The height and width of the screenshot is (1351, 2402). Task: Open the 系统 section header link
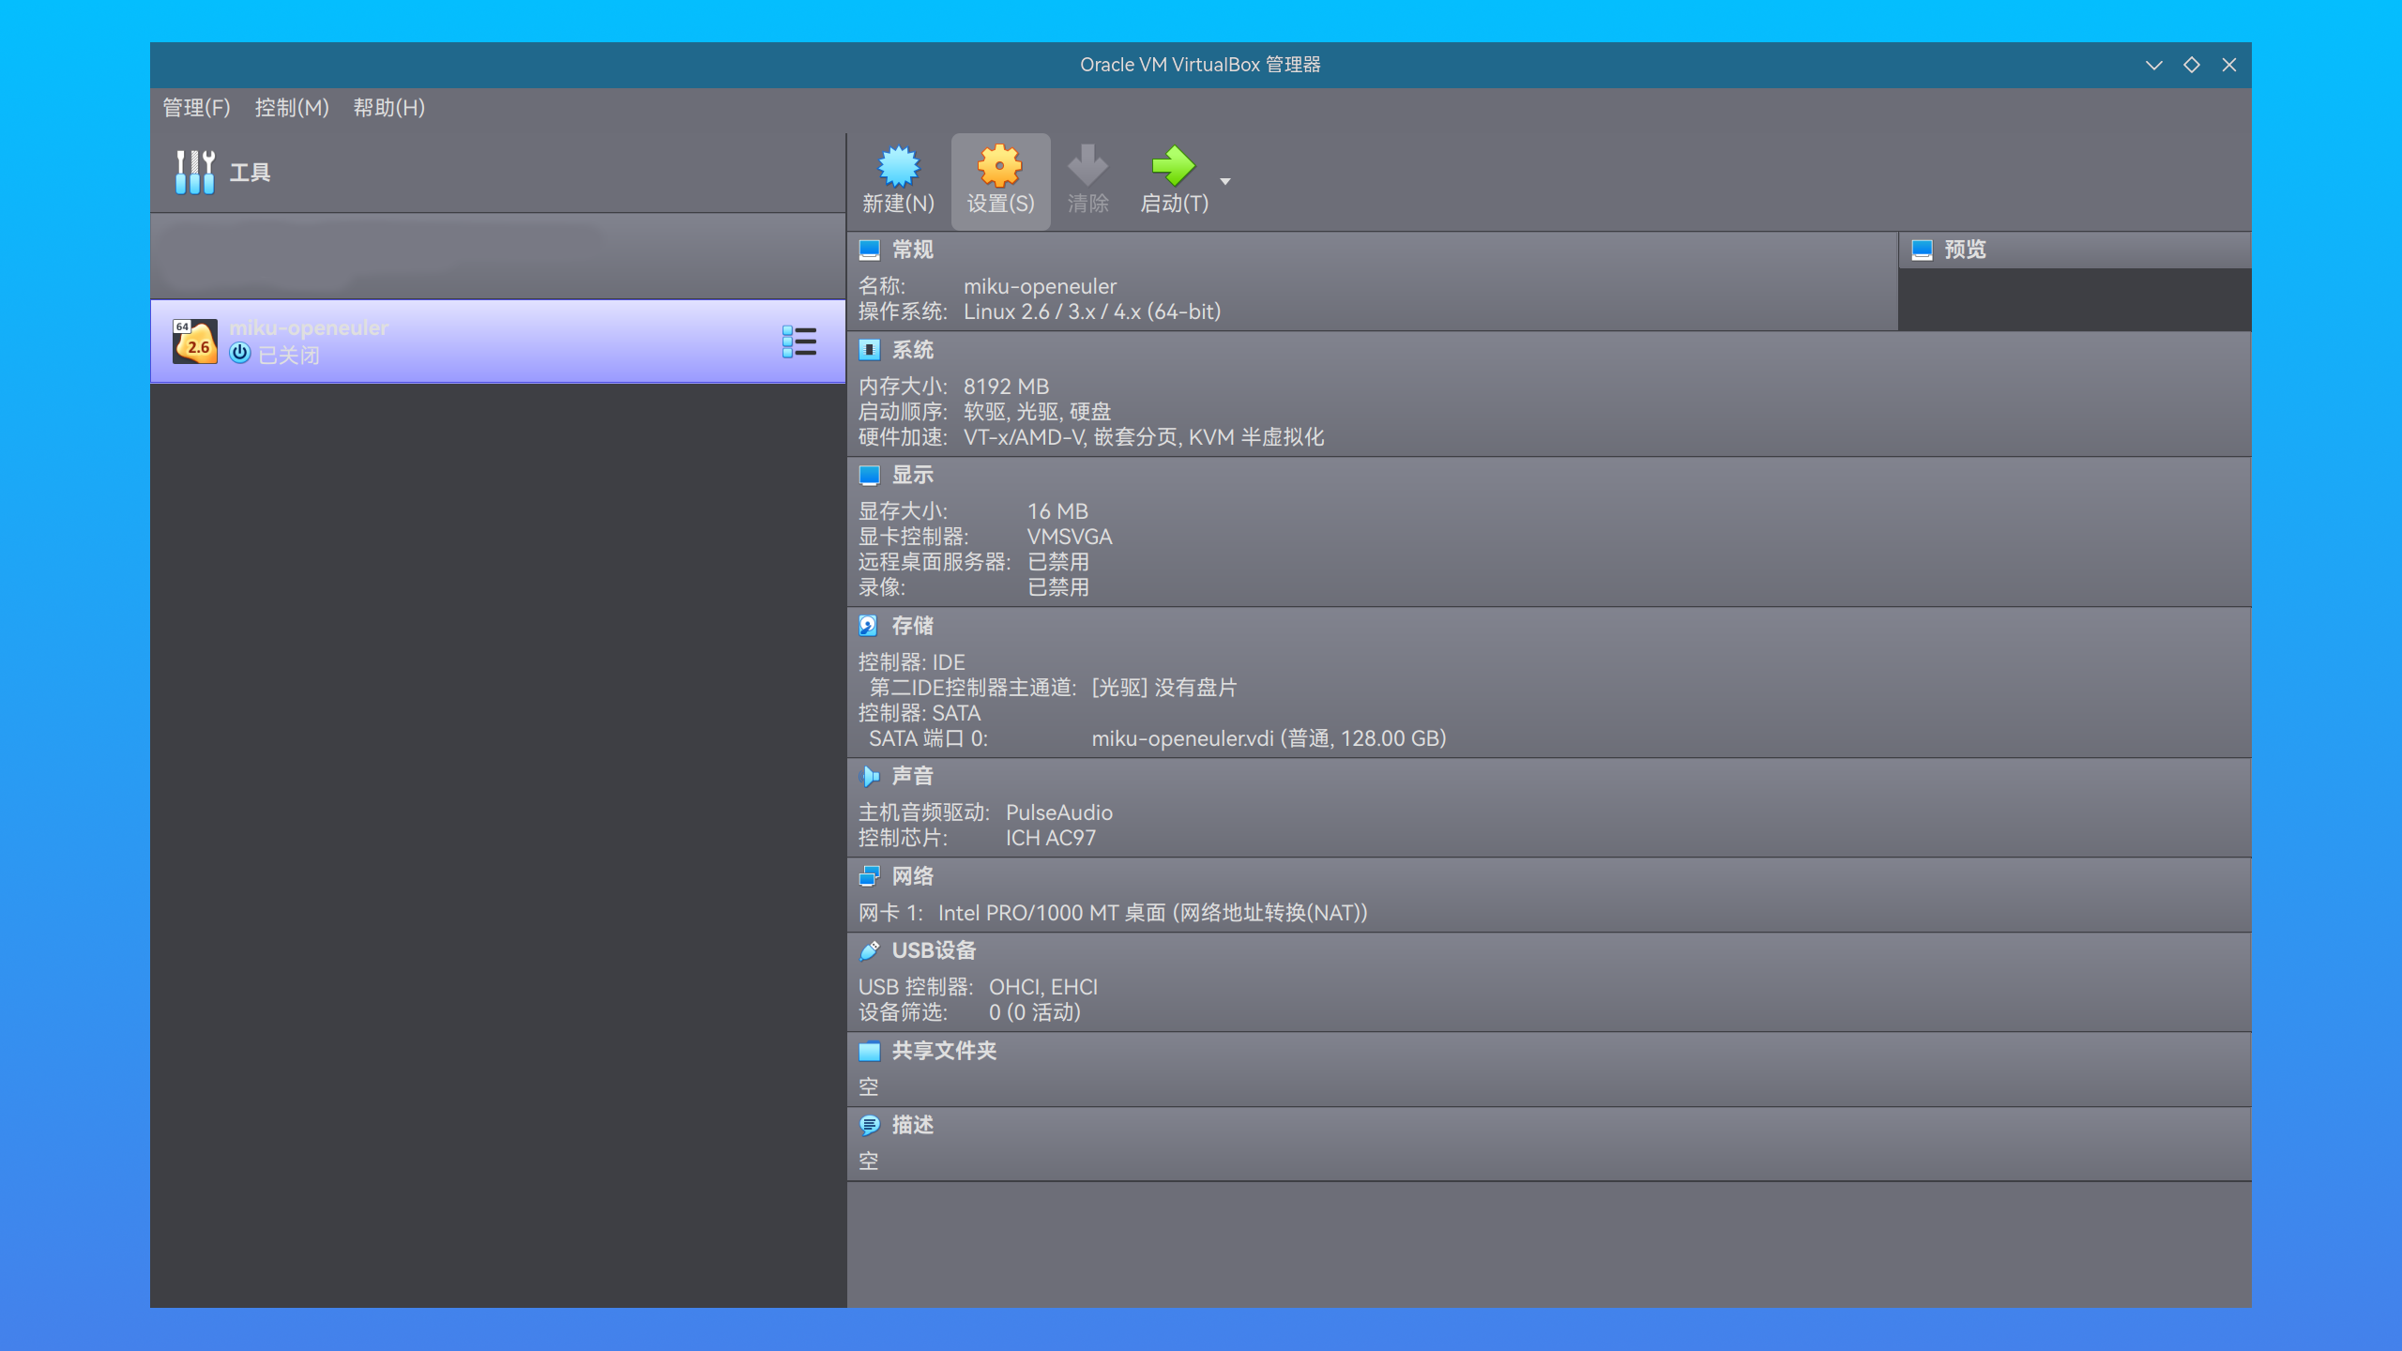click(912, 350)
